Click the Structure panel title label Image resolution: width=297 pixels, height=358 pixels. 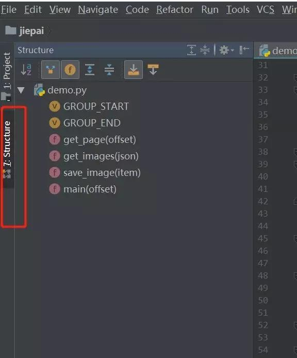click(36, 50)
